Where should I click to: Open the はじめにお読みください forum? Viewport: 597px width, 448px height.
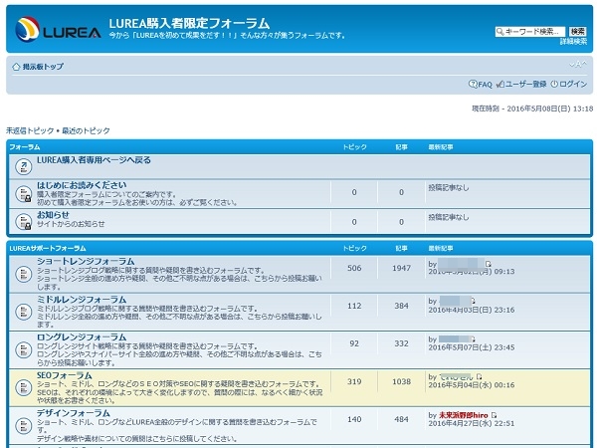coord(82,185)
